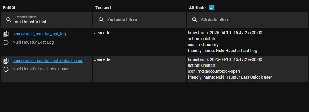Focus the Entitäten filtern field with 'nuki haustür last'
The image size is (309, 112).
point(46,20)
